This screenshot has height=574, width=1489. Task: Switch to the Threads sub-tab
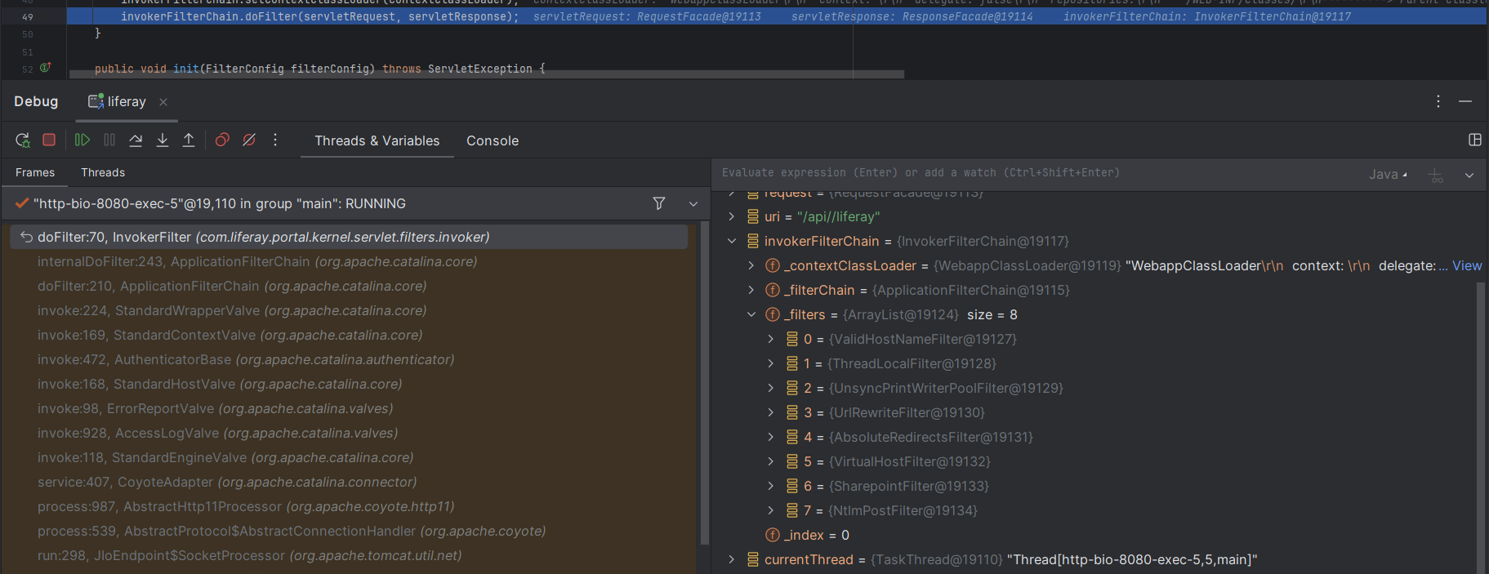pos(103,173)
